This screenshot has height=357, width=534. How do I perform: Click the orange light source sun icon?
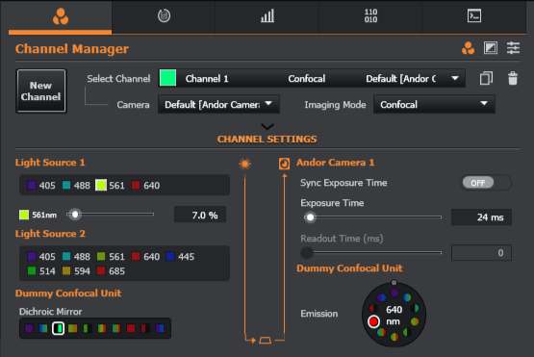point(244,164)
